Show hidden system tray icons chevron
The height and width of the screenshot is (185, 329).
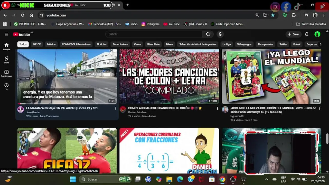[267, 179]
